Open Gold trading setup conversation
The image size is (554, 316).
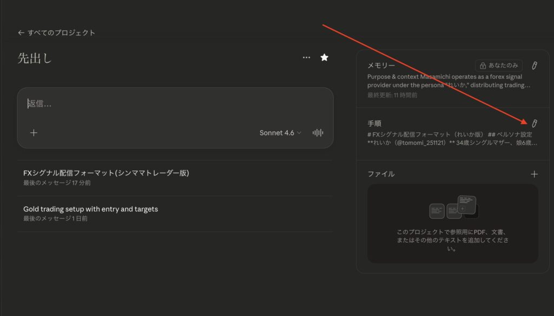click(90, 209)
